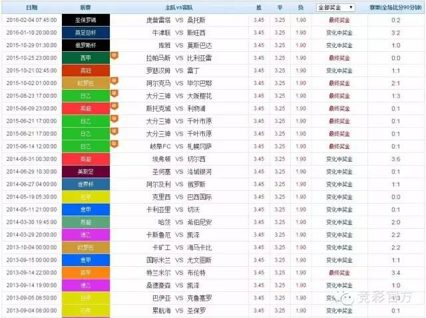Click the 单 badge on the 岐阜FC row

coord(114,143)
